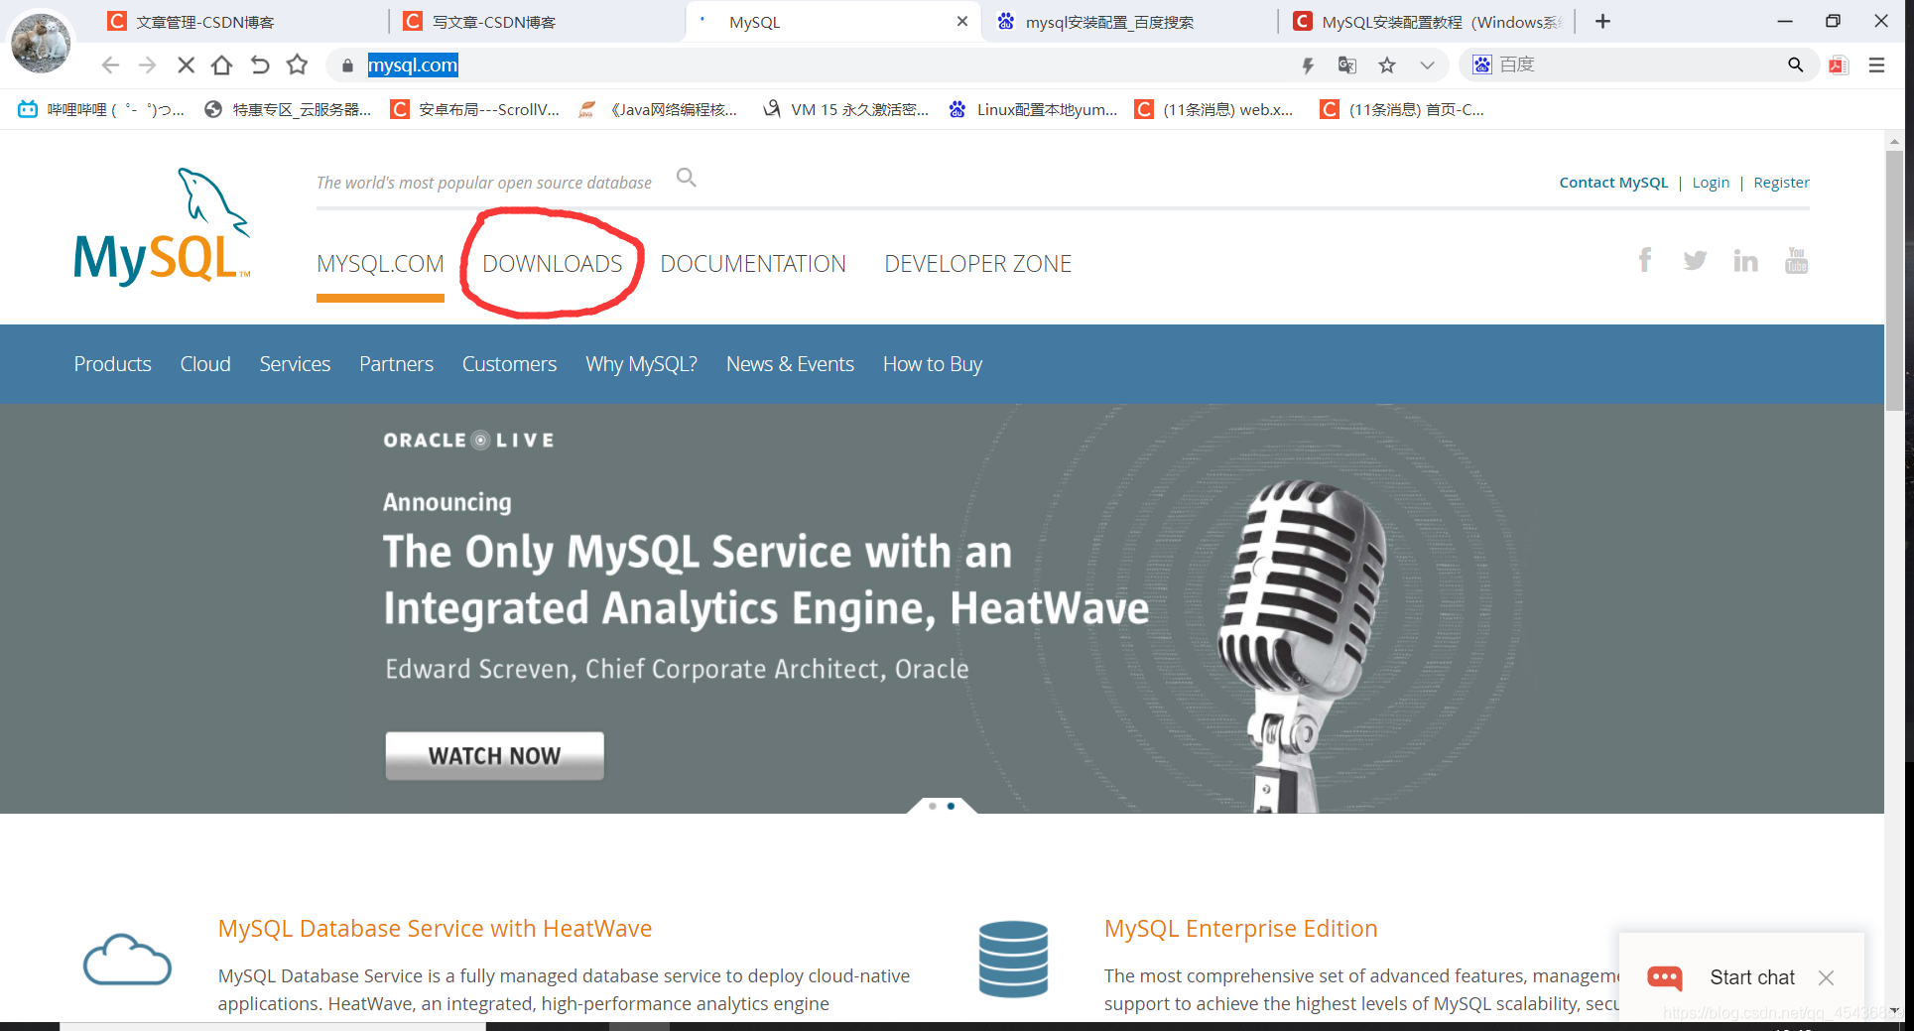
Task: Bookmark page with toolbar star icon
Action: tap(297, 65)
